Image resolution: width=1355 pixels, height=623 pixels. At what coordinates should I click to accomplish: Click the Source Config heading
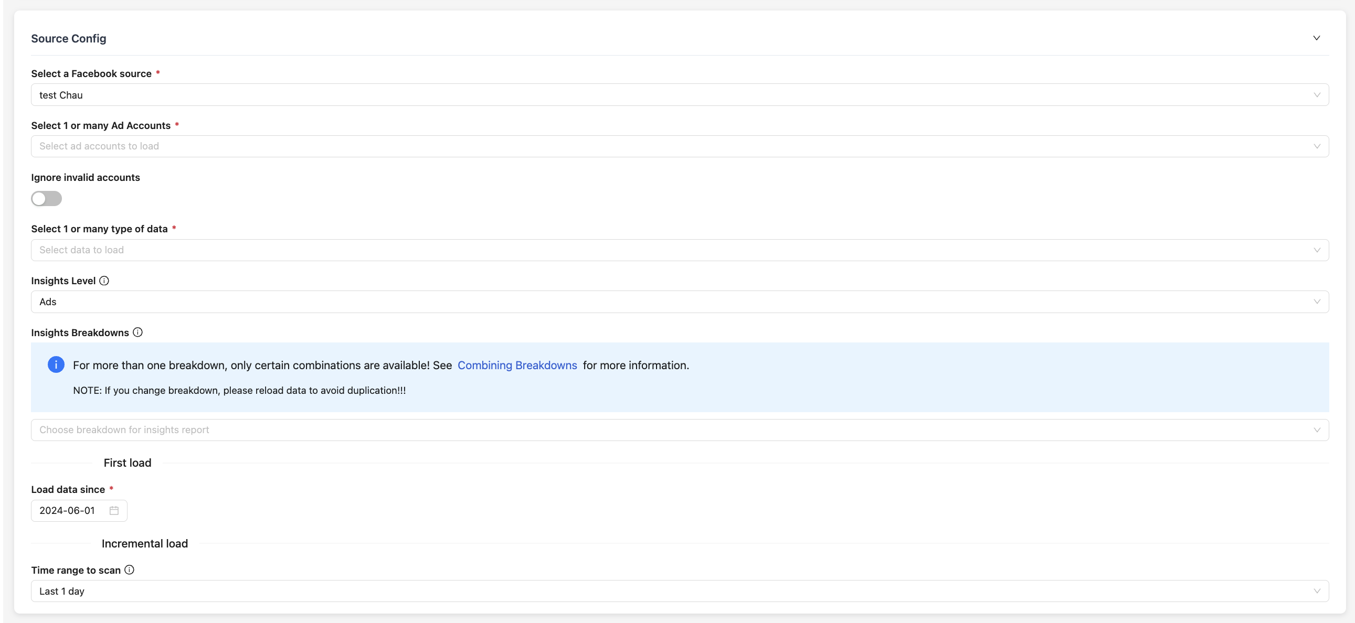68,38
